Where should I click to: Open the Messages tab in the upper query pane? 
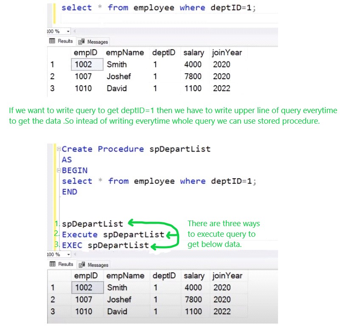point(93,42)
